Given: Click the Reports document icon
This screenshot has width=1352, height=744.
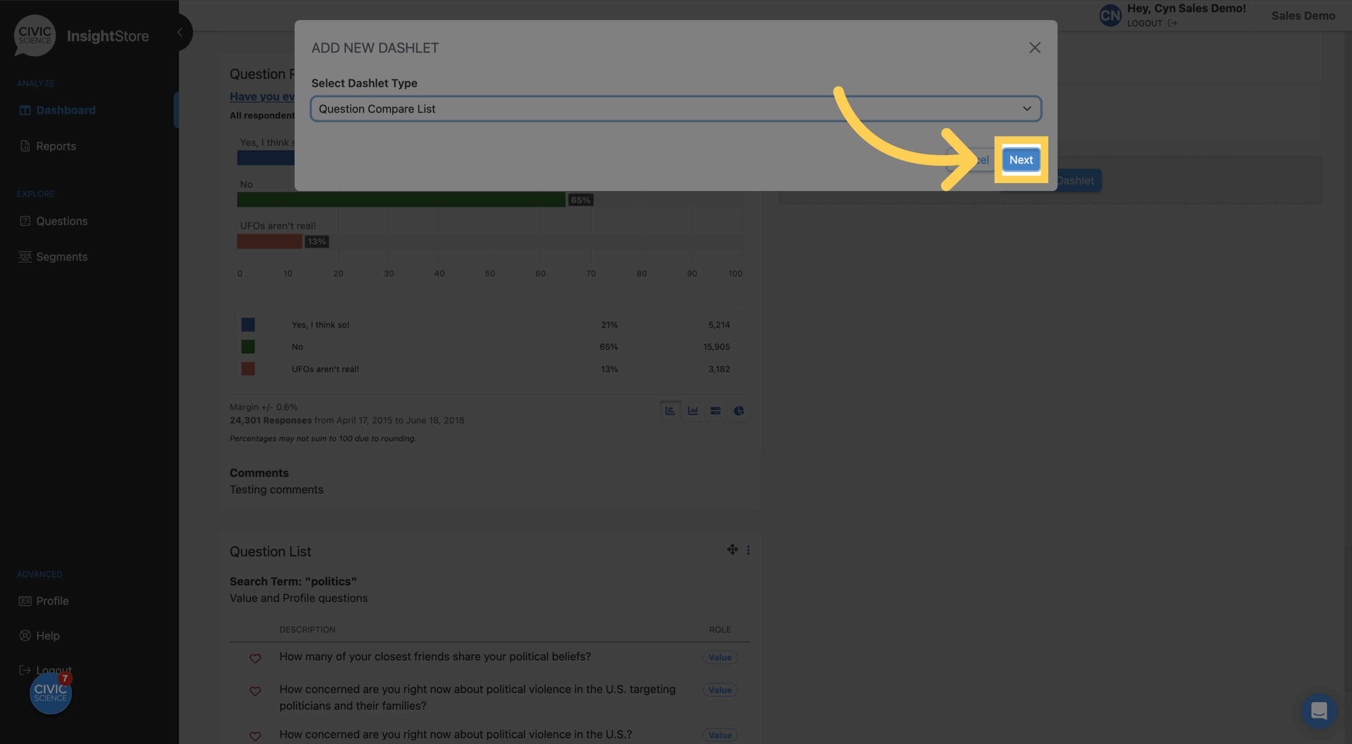Looking at the screenshot, I should (25, 146).
